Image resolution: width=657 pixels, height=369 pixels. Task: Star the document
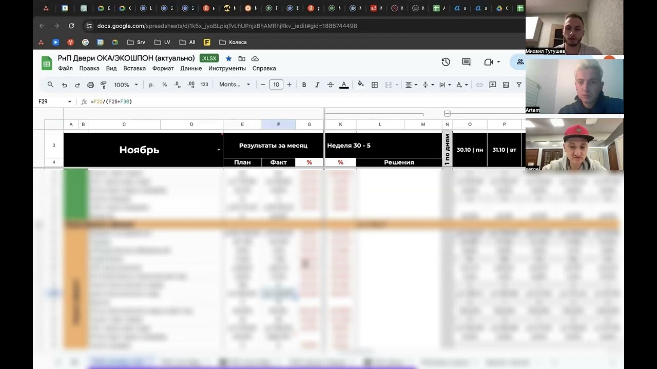(x=228, y=58)
